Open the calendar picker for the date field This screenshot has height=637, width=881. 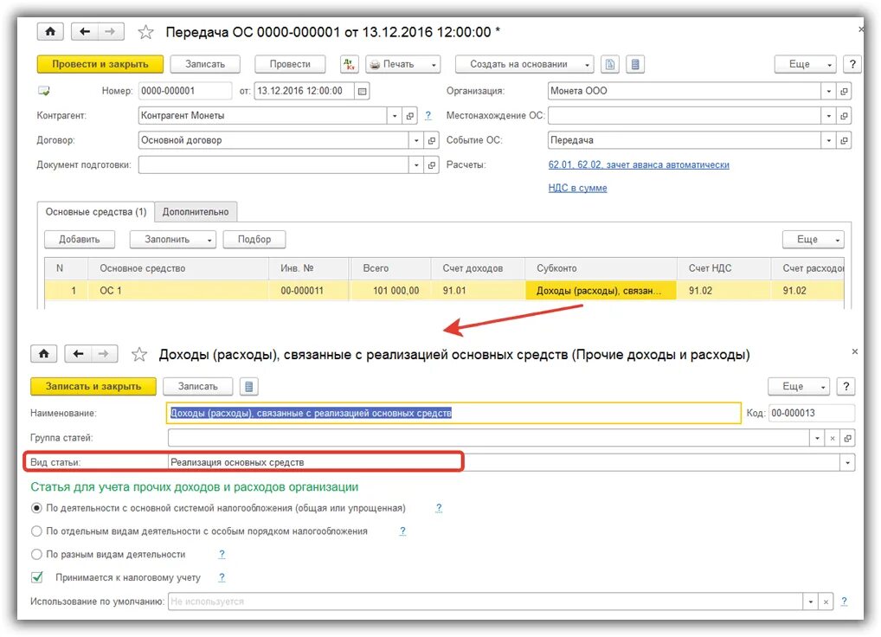pyautogui.click(x=363, y=91)
